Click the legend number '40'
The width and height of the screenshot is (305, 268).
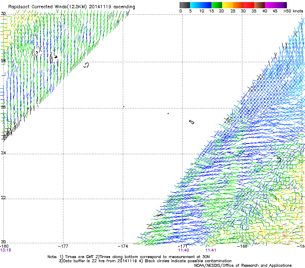[265, 11]
